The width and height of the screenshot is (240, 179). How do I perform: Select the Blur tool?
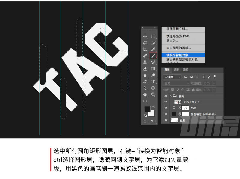(145, 75)
